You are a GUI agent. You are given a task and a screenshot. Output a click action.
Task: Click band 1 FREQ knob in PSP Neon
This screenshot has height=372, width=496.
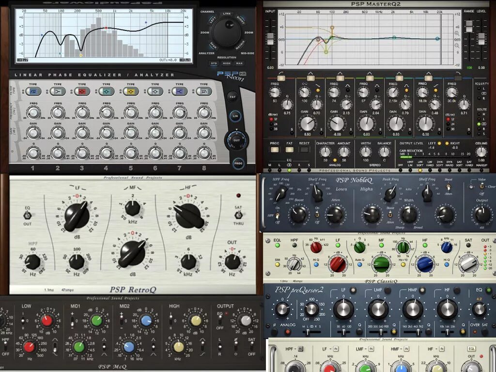[x=33, y=112]
